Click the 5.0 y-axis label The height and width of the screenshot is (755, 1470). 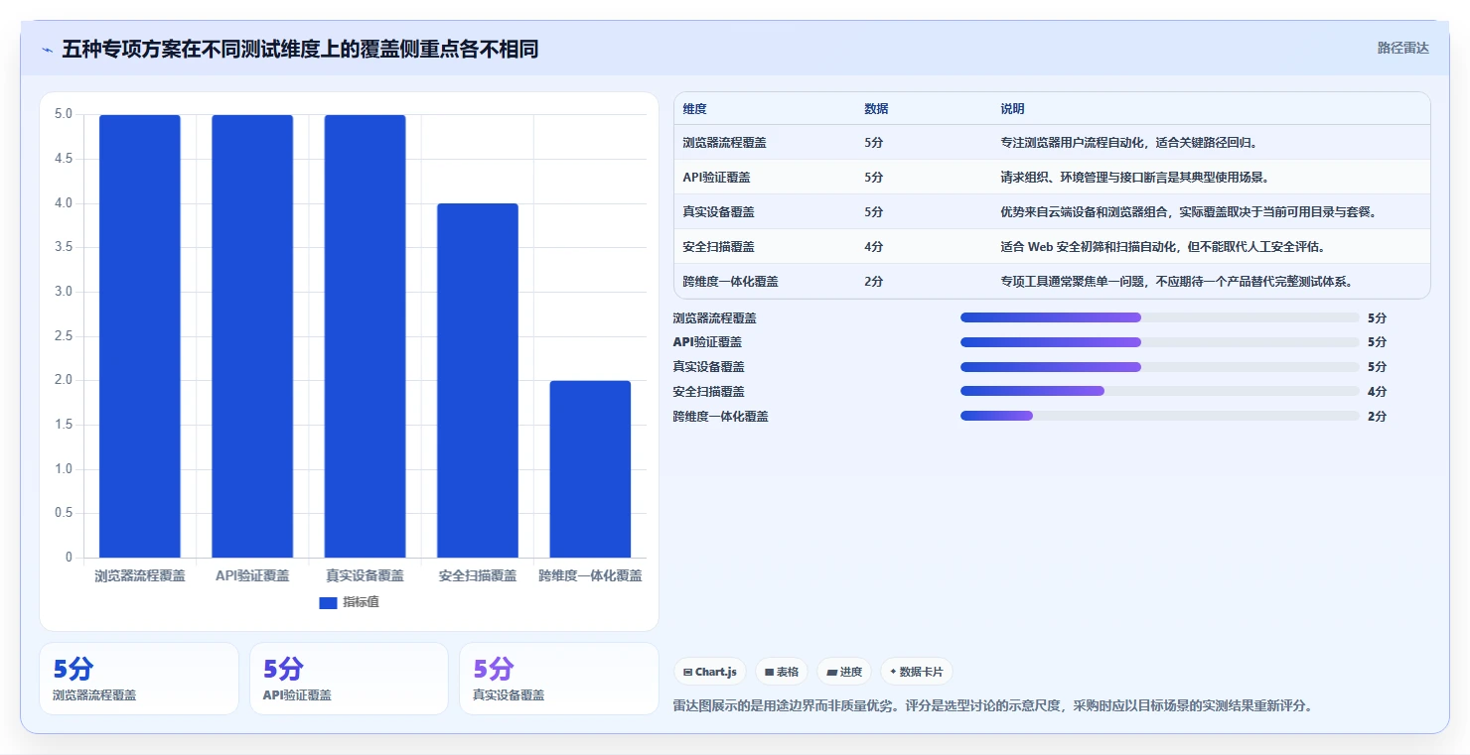[63, 114]
